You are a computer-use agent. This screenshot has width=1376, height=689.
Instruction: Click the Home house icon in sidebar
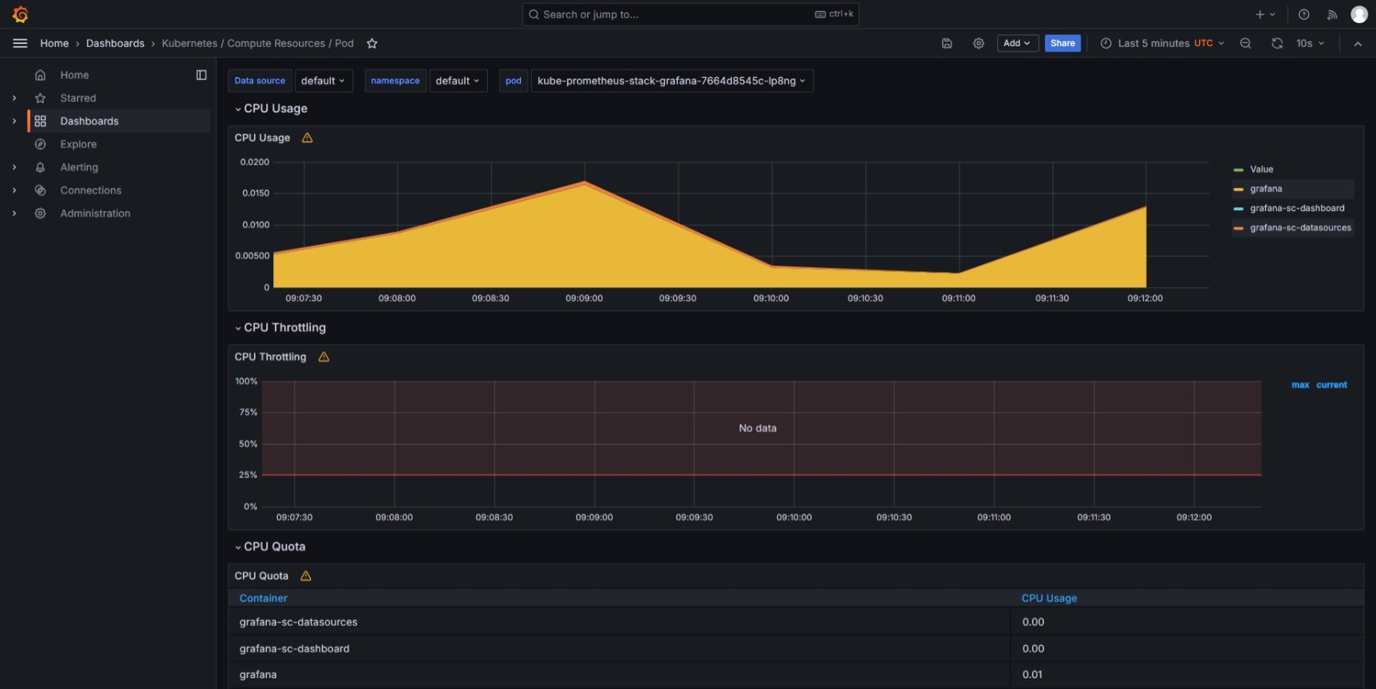pyautogui.click(x=41, y=75)
